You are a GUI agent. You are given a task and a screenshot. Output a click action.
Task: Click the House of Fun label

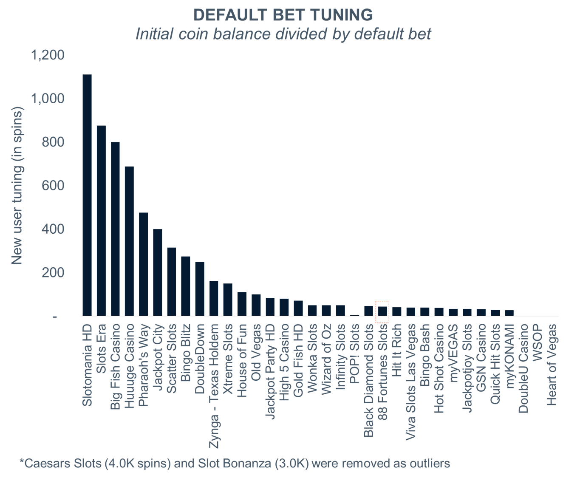coord(242,361)
